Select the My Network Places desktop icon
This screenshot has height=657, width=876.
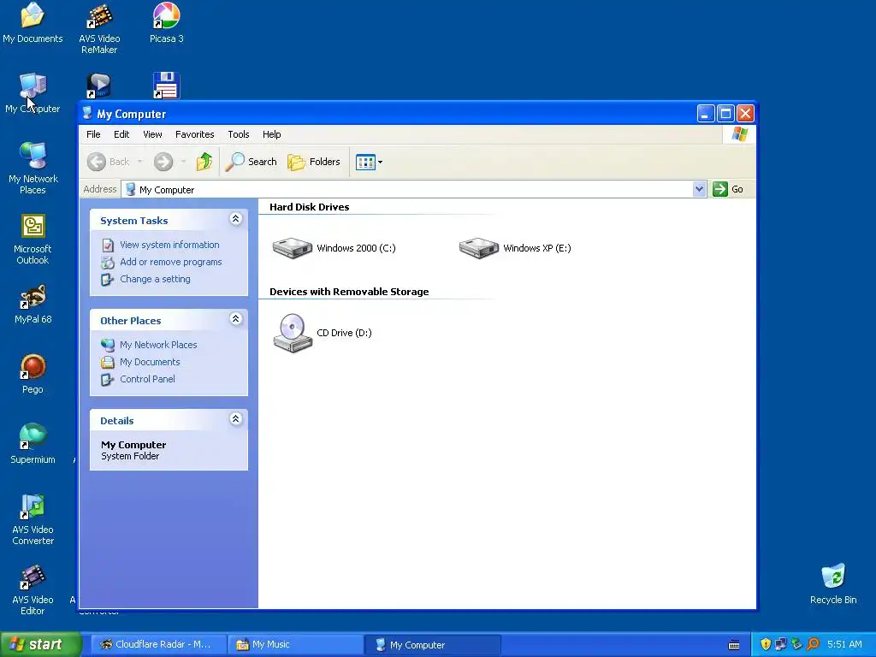pos(33,169)
